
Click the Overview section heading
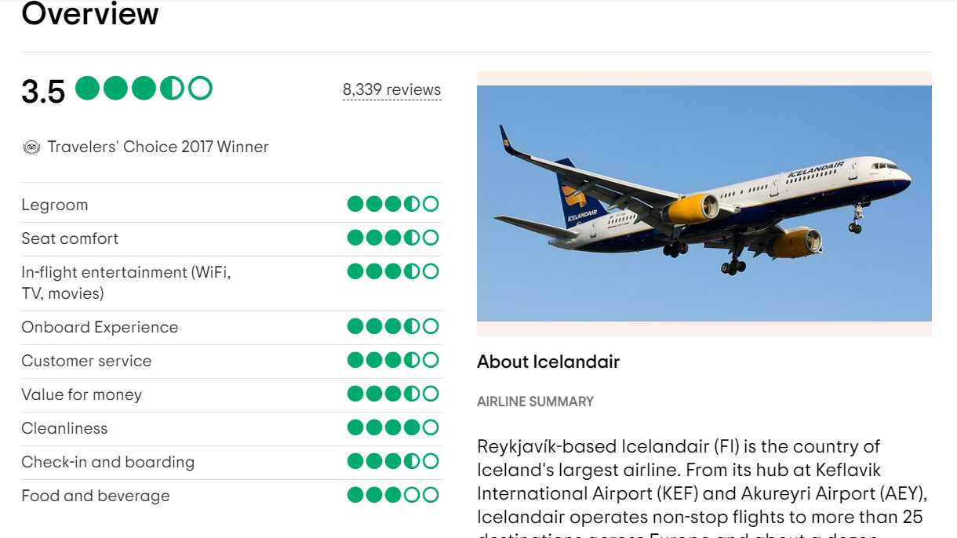90,13
